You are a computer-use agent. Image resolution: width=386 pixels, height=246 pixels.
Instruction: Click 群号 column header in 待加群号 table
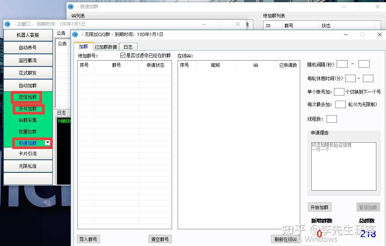tap(116, 65)
